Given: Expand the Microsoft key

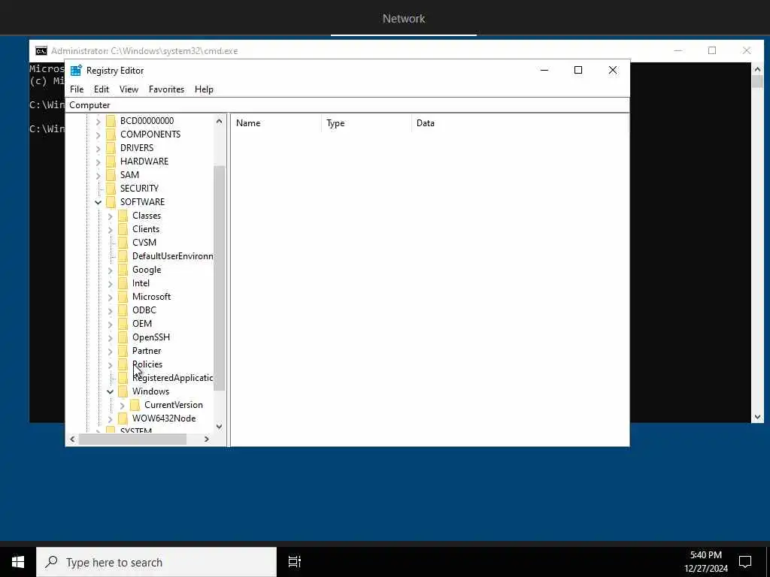Looking at the screenshot, I should [110, 297].
